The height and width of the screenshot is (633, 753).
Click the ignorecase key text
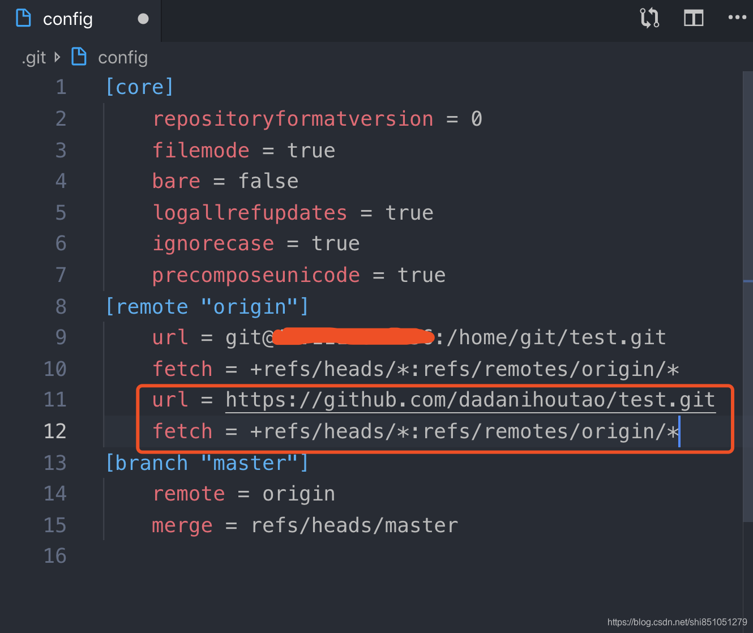coord(213,243)
